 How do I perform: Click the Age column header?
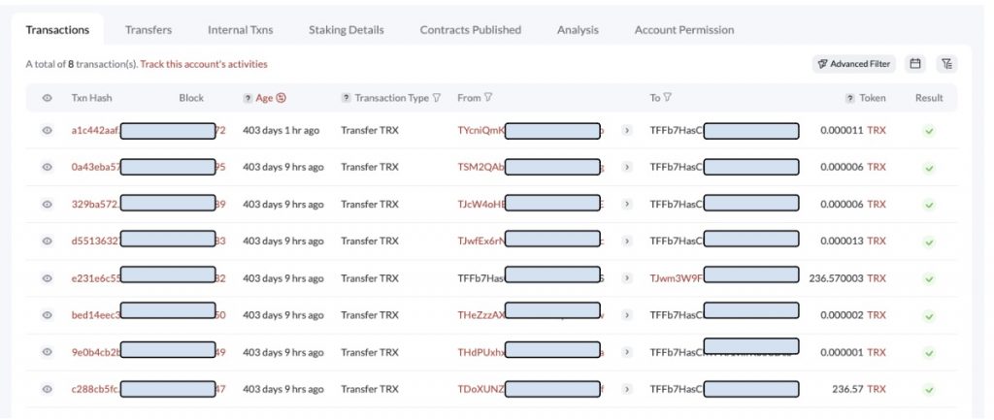click(264, 98)
